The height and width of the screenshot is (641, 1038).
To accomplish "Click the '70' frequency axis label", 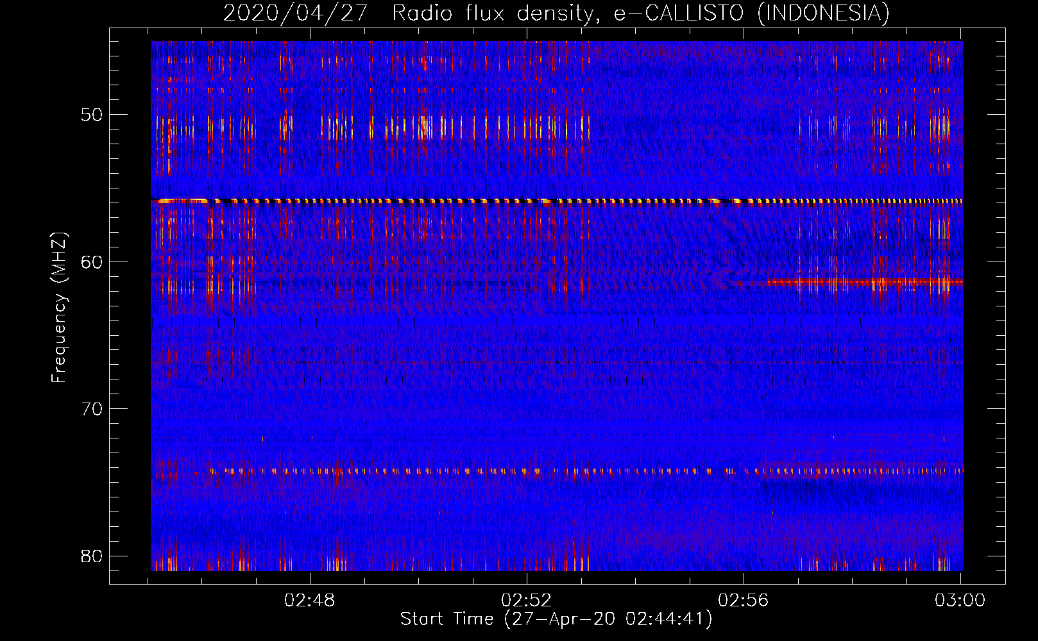I will pos(92,409).
